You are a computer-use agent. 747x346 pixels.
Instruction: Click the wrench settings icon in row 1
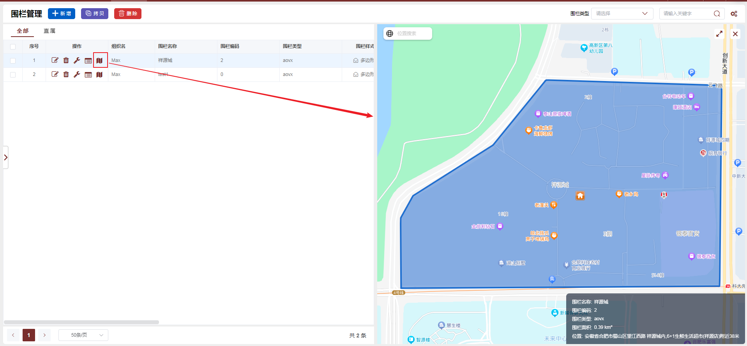point(77,60)
